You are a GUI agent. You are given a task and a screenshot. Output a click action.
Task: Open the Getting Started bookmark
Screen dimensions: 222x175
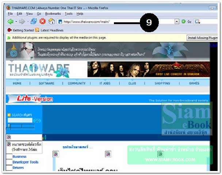[x=20, y=30]
